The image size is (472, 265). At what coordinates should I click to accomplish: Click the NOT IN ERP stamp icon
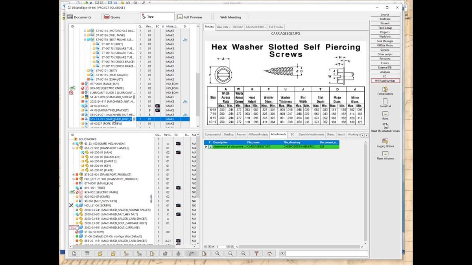(73, 227)
